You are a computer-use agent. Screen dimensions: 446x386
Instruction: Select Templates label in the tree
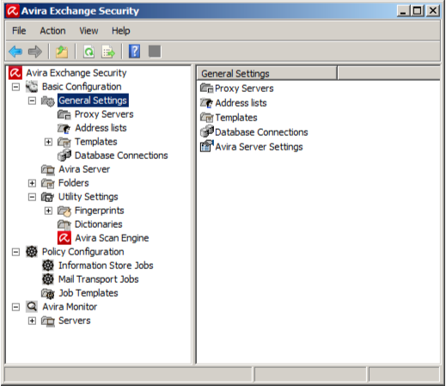96,142
